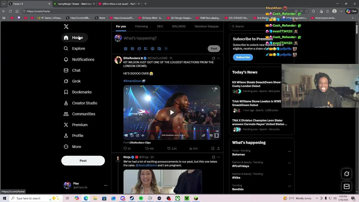Click the X logo in sidebar

(66, 27)
